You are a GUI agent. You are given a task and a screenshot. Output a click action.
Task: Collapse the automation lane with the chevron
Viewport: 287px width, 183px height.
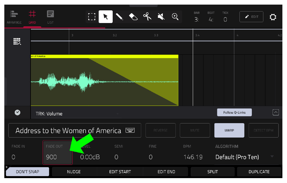pos(276,112)
